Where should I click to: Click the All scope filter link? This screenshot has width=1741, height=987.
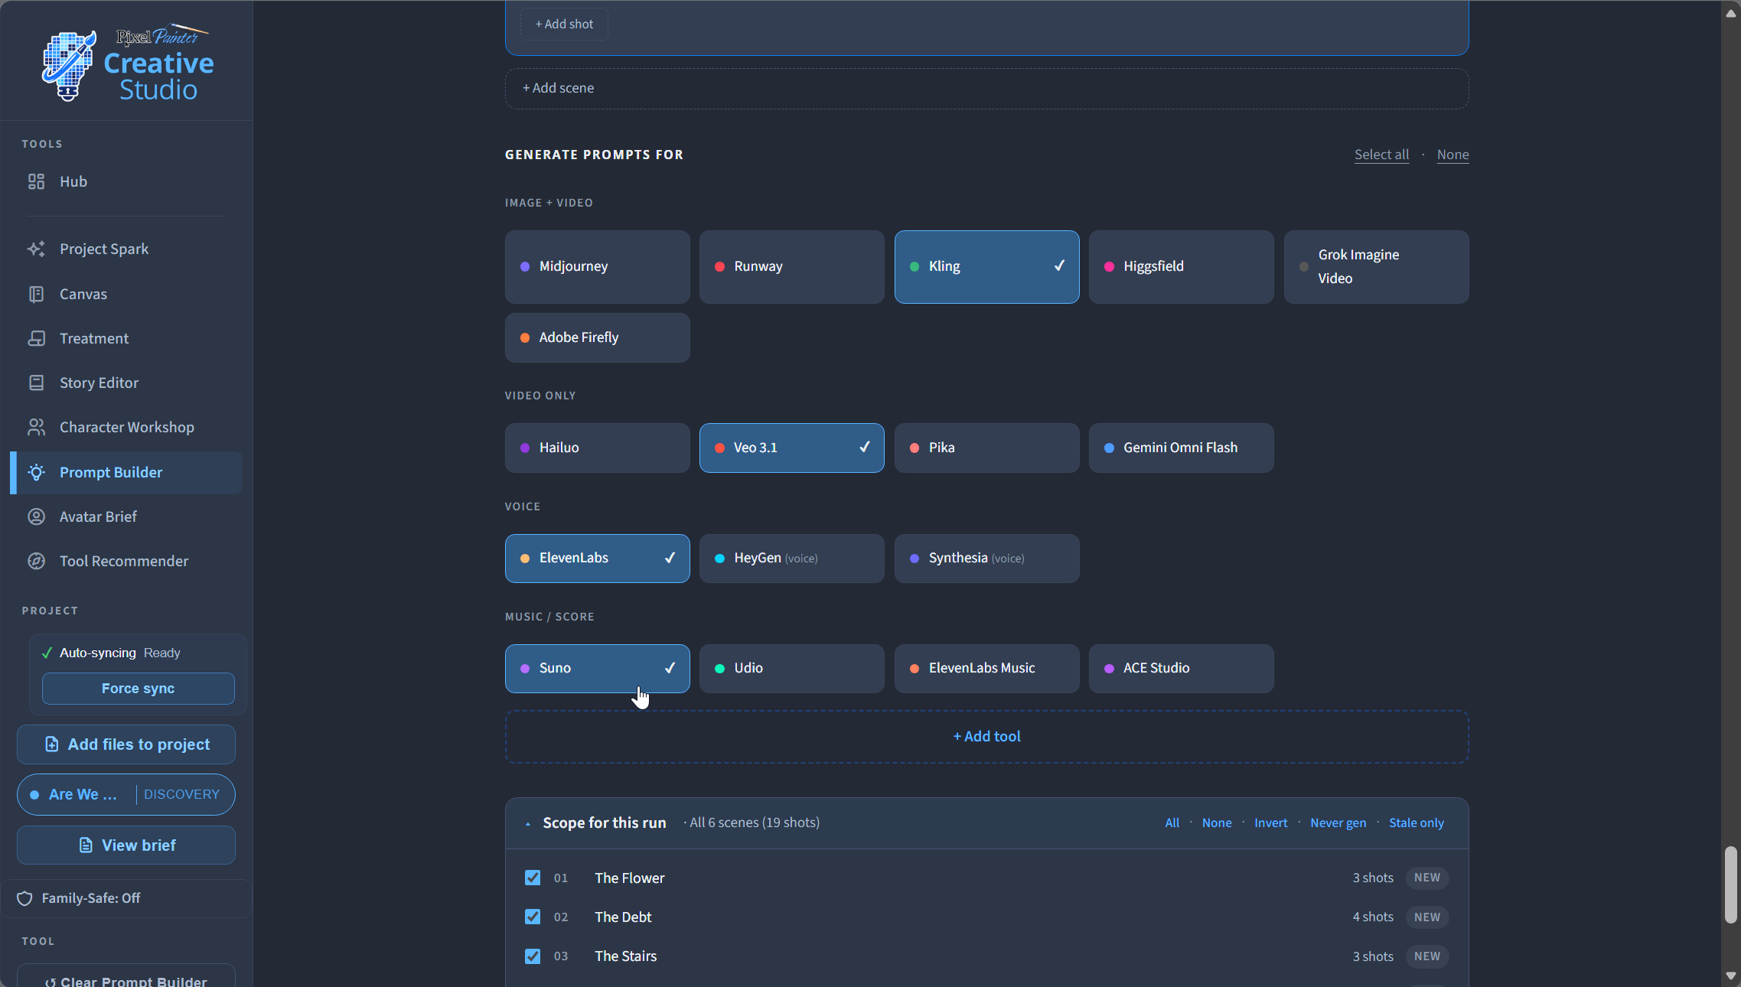coord(1172,823)
